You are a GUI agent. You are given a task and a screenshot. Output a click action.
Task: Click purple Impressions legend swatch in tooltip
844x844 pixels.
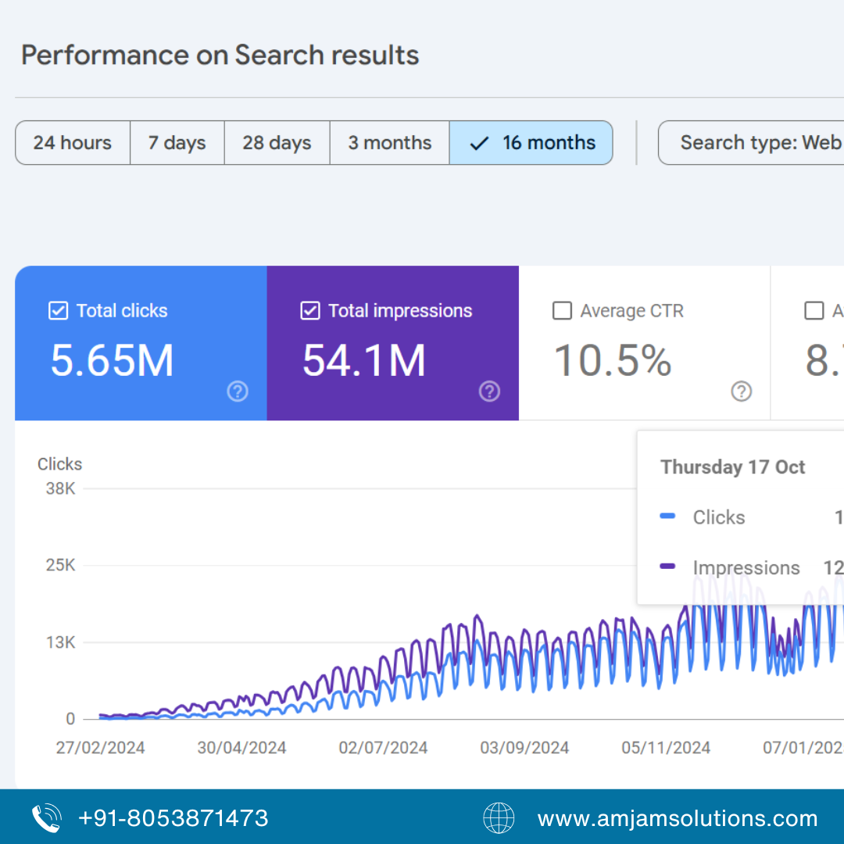click(x=667, y=567)
